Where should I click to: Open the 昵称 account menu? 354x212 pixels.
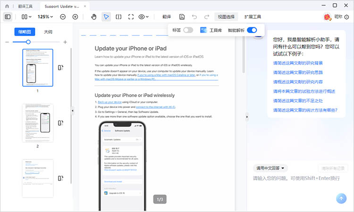point(338,16)
